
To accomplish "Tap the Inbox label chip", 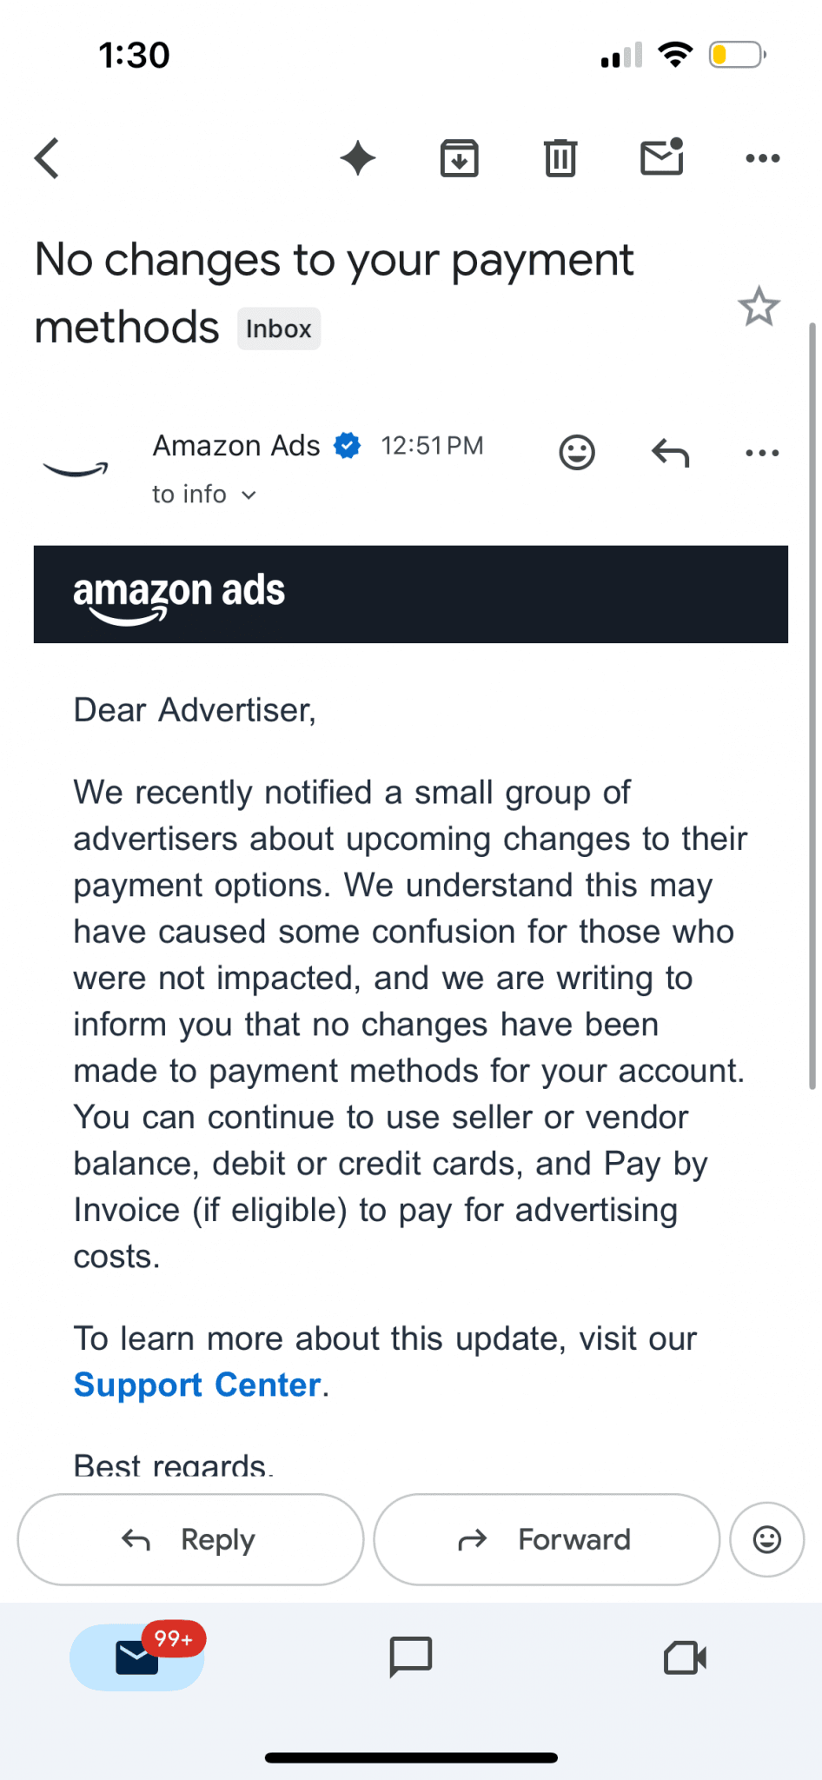I will (x=278, y=329).
